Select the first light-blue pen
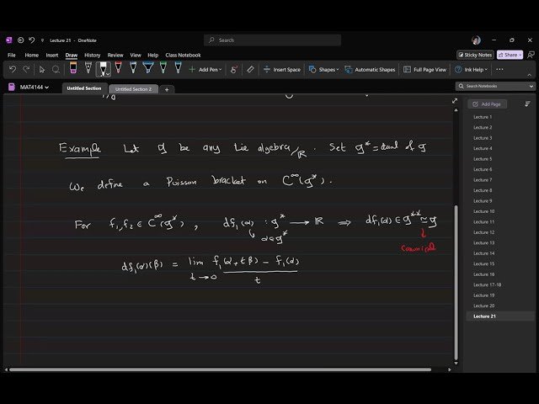 (133, 67)
